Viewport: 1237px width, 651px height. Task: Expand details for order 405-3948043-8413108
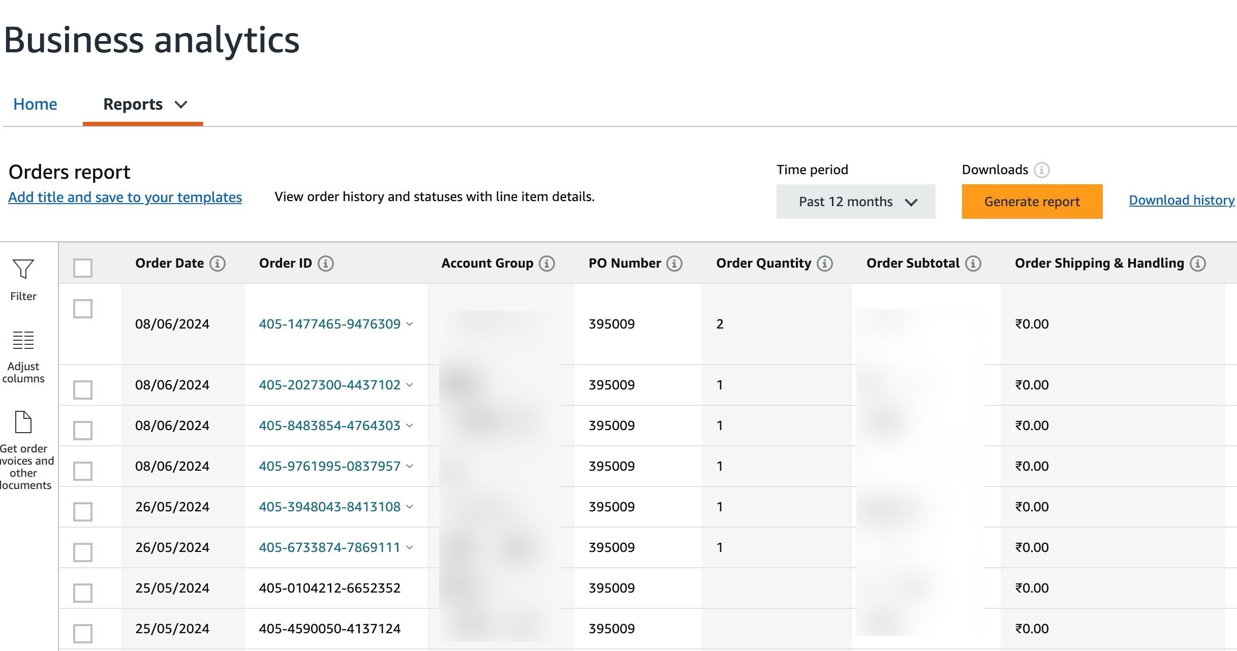tap(410, 506)
